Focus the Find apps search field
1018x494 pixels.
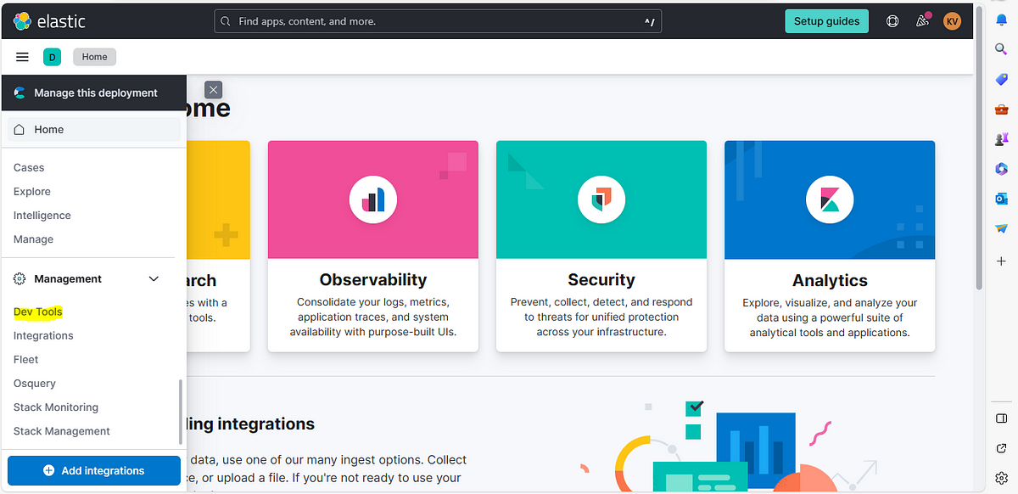[x=438, y=21]
